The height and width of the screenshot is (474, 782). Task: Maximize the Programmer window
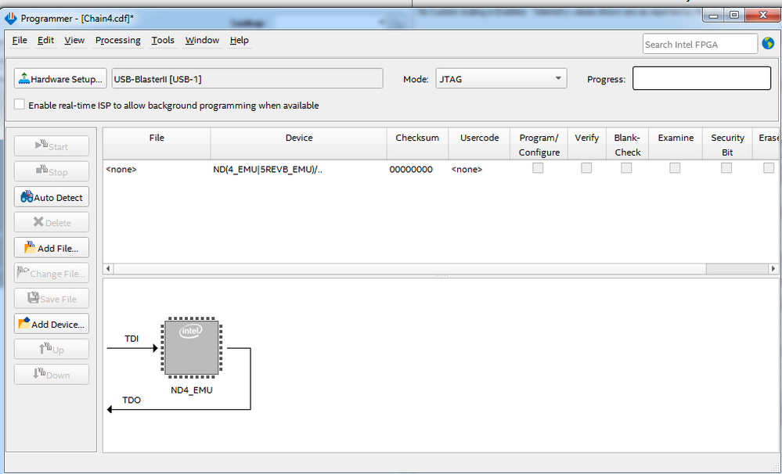[x=734, y=16]
